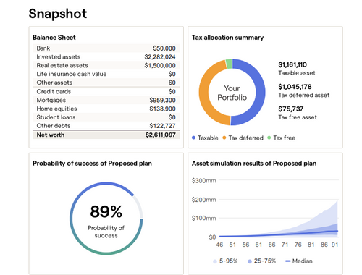The height and width of the screenshot is (275, 362).
Task: Click the Taxable asset caption
Action: tap(297, 73)
